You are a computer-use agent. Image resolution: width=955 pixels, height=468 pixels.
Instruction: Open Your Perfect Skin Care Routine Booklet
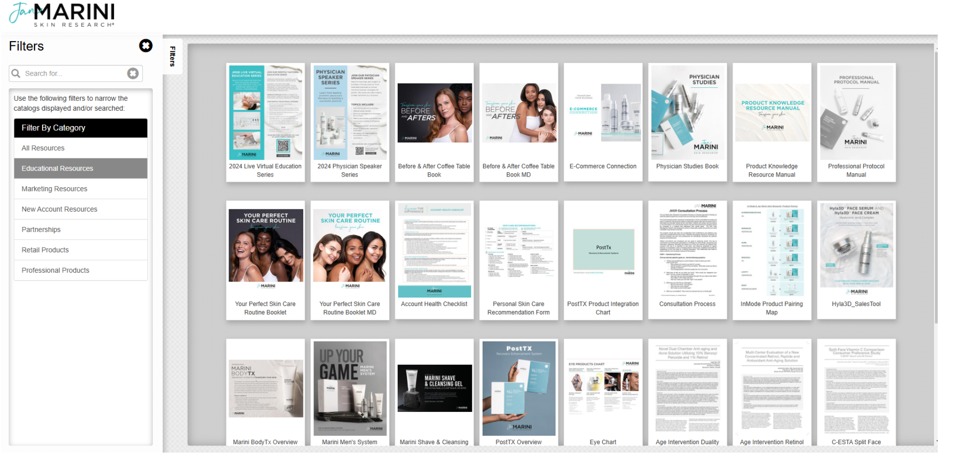coord(265,260)
